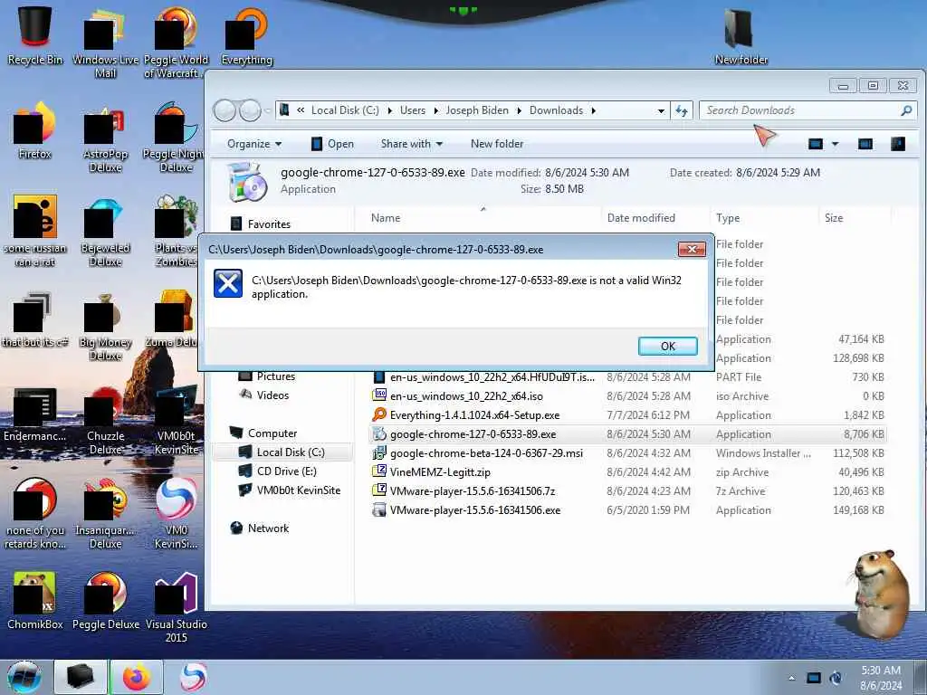Expand the arrow after Local Disk (C:) breadcrumb
927x695 pixels.
point(389,110)
